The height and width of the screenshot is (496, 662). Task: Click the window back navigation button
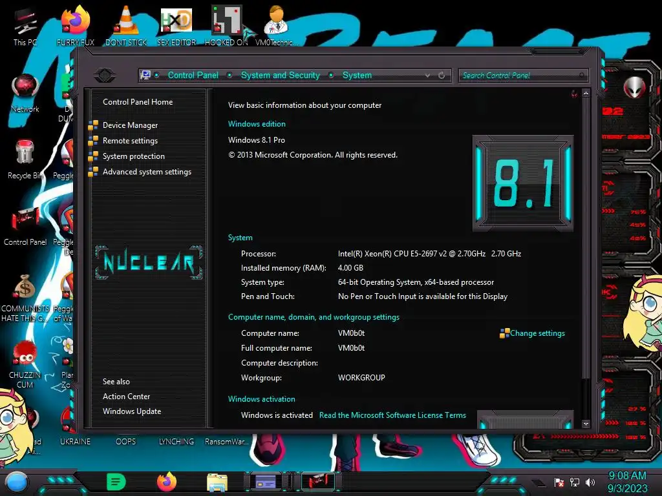pos(105,76)
